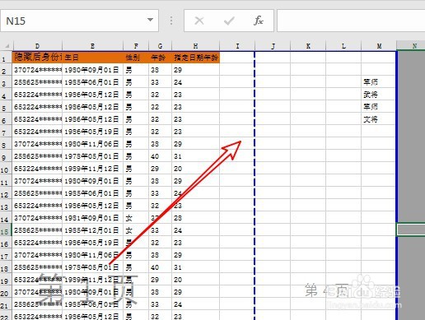Select column K header
This screenshot has height=320, width=425.
(308, 46)
